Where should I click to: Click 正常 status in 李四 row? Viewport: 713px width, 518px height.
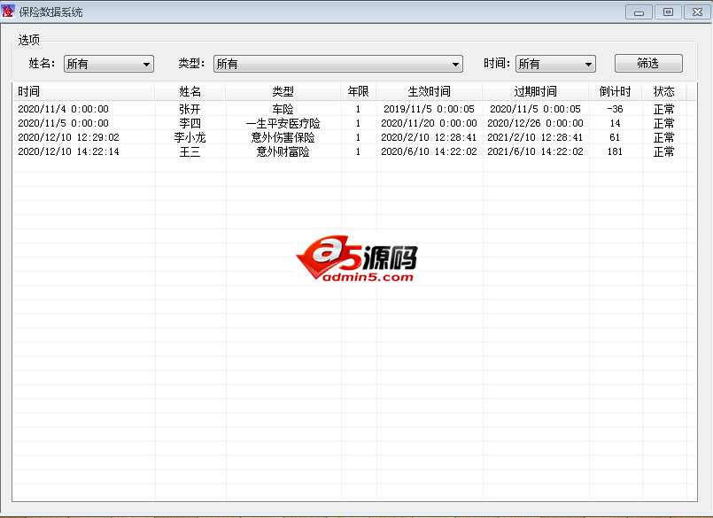[x=664, y=123]
